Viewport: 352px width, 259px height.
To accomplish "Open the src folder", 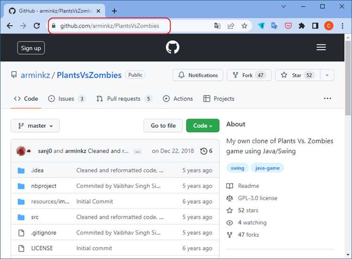I will 35,217.
